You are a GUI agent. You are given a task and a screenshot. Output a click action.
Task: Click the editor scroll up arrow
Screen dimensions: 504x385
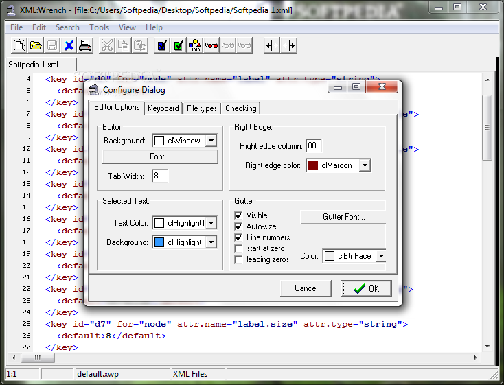coord(488,80)
